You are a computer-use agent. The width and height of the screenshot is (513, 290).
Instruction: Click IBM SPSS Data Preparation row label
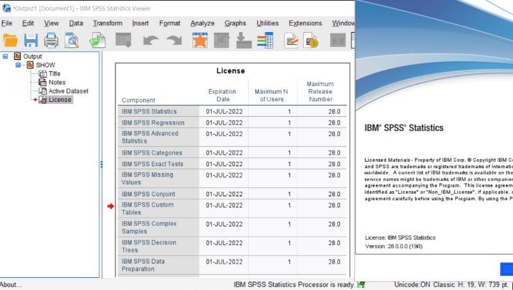(143, 265)
